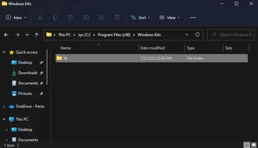Viewport: 258px width, 148px height.
Task: Click the Share icon in toolbar
Action: (102, 17)
